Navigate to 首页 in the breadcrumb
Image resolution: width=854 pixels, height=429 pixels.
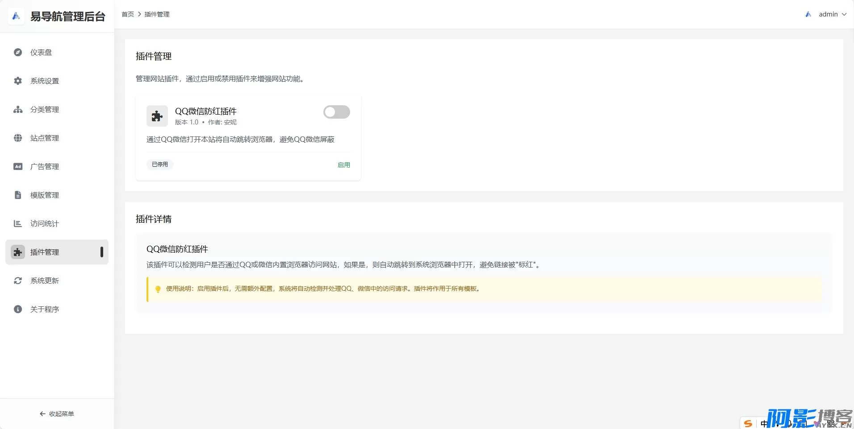tap(128, 14)
